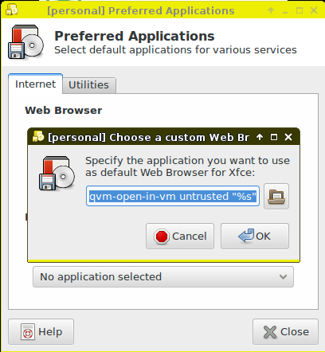Switch to the Utilities tab
The width and height of the screenshot is (325, 352).
point(88,85)
